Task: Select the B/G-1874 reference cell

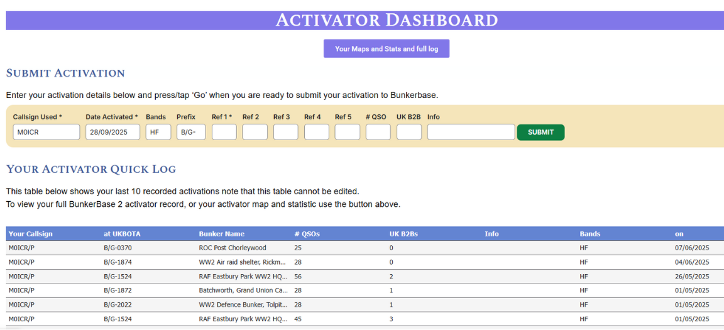Action: click(118, 262)
